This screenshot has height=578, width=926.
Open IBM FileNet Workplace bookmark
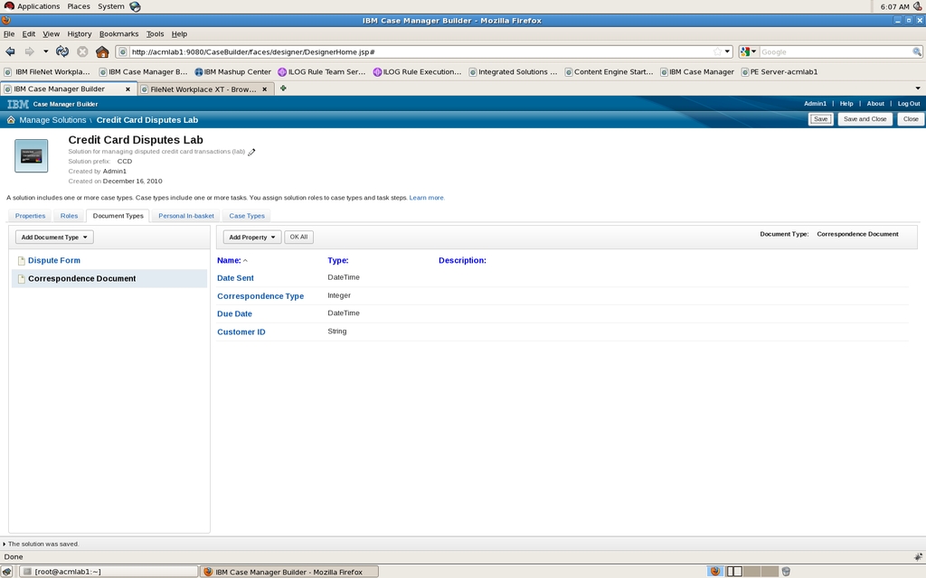pos(47,72)
